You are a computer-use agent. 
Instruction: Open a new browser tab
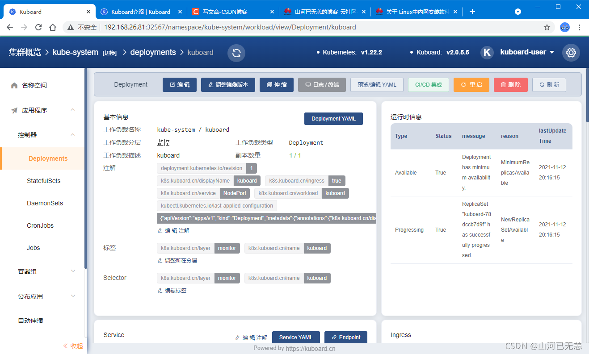(x=472, y=12)
